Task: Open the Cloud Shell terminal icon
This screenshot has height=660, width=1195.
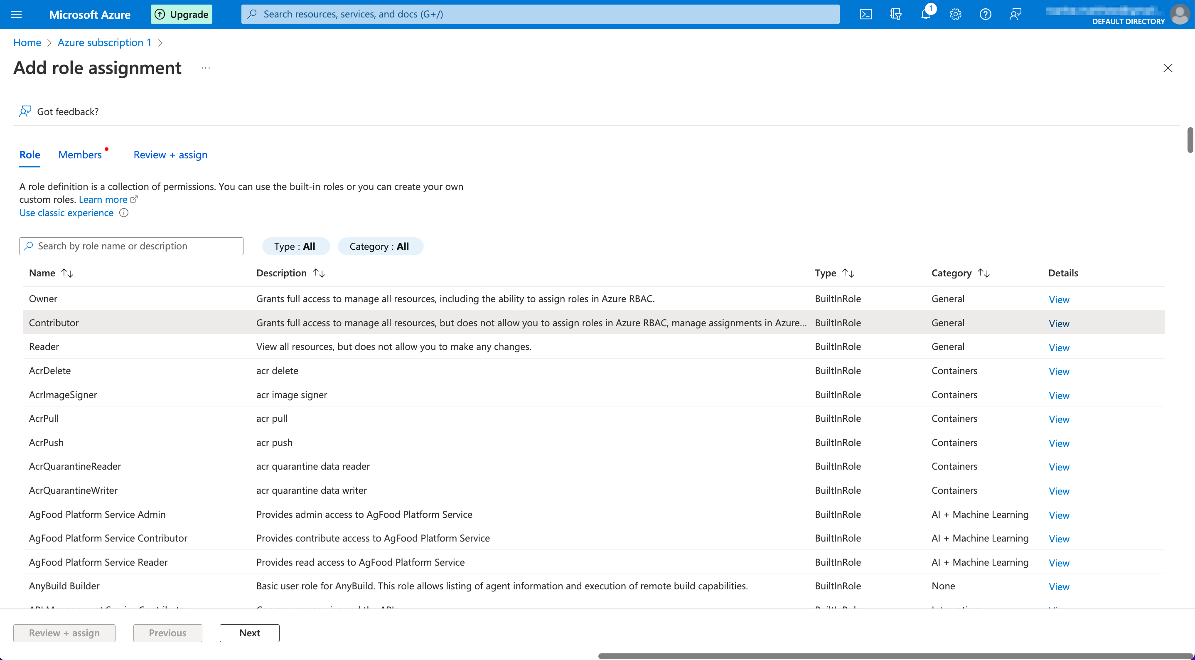Action: (866, 14)
